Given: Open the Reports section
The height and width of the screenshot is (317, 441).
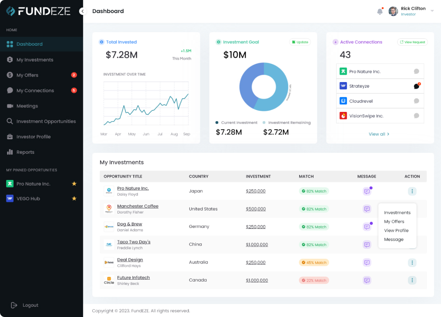Looking at the screenshot, I should (x=26, y=152).
